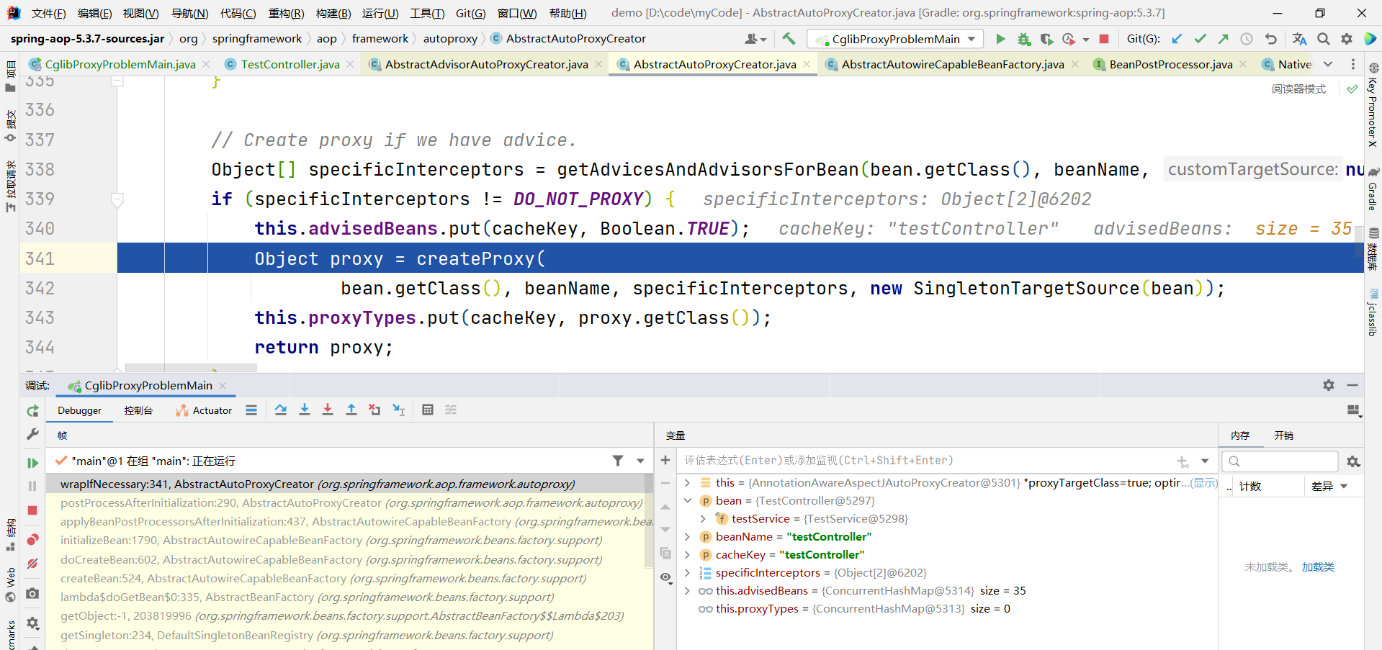Open Evaluate Expression calculator icon
Image resolution: width=1382 pixels, height=650 pixels.
428,410
